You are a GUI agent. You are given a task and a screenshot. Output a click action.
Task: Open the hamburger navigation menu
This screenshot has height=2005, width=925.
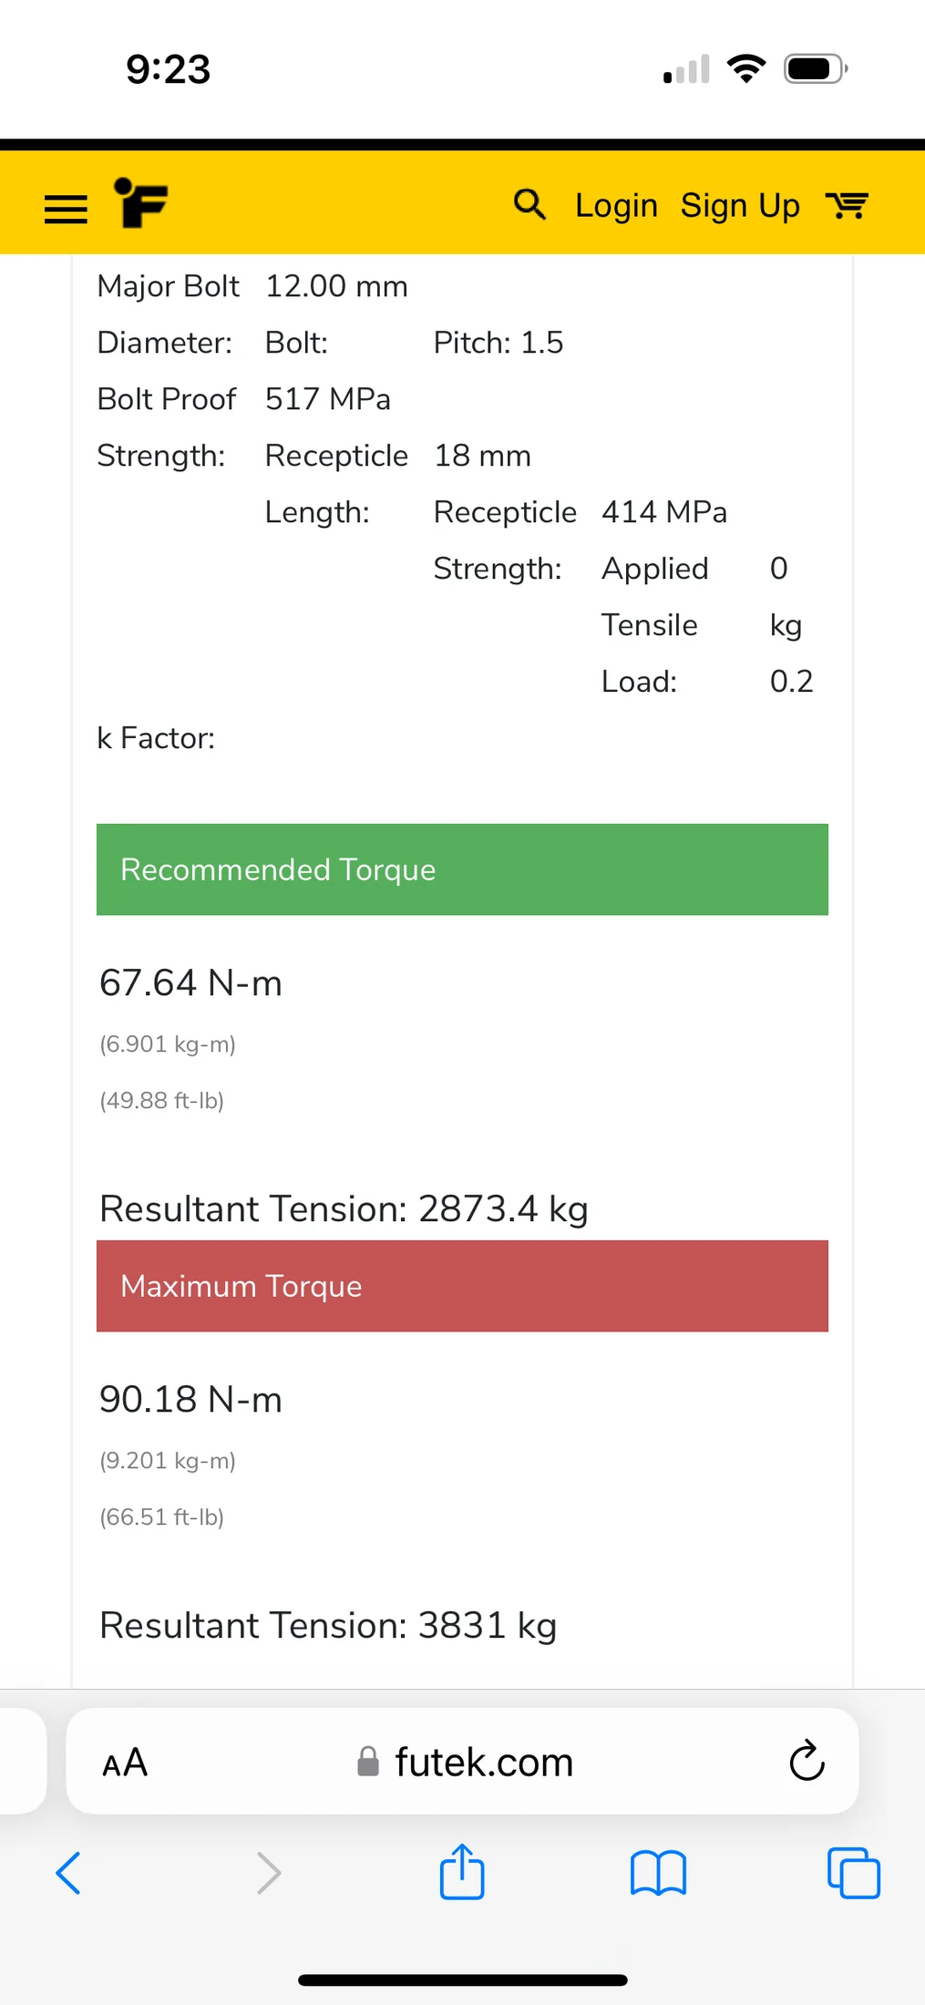tap(66, 210)
